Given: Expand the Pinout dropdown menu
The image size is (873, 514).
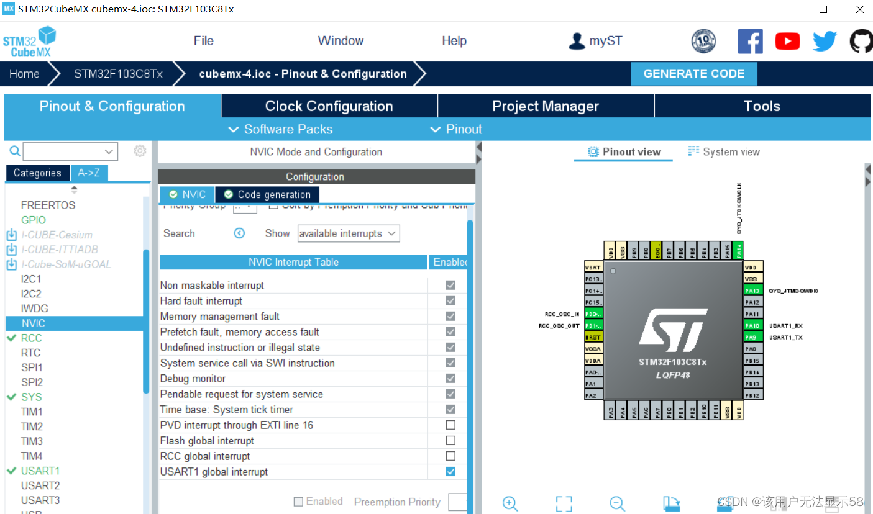Looking at the screenshot, I should 456,129.
